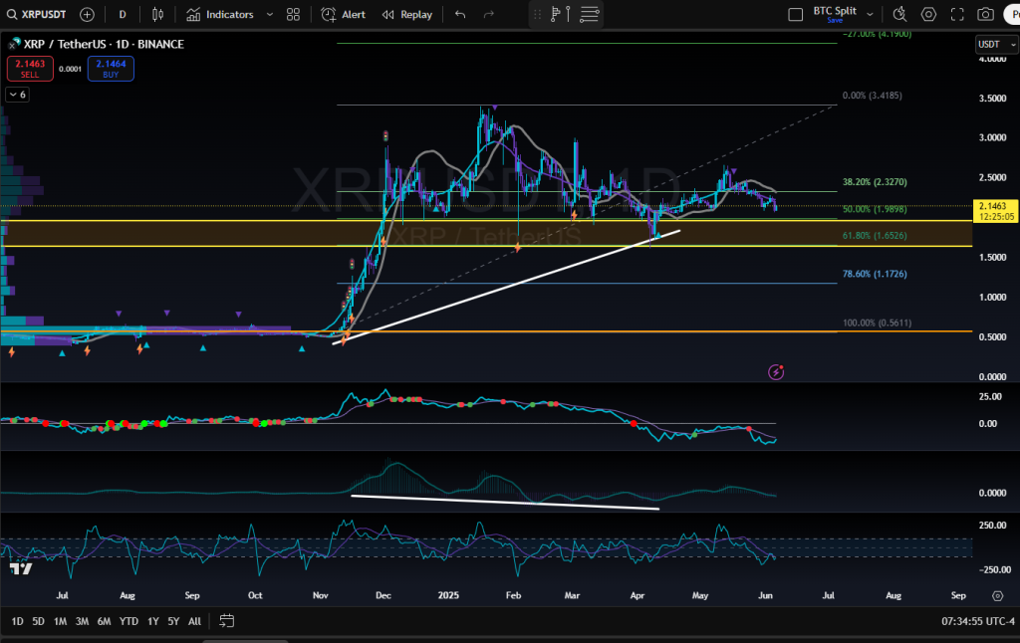The width and height of the screenshot is (1020, 643).
Task: Click the 61.80% (1.6526) Fibonacci label
Action: pyautogui.click(x=875, y=235)
